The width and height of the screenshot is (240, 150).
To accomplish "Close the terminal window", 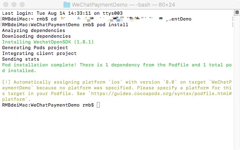I will (6, 5).
